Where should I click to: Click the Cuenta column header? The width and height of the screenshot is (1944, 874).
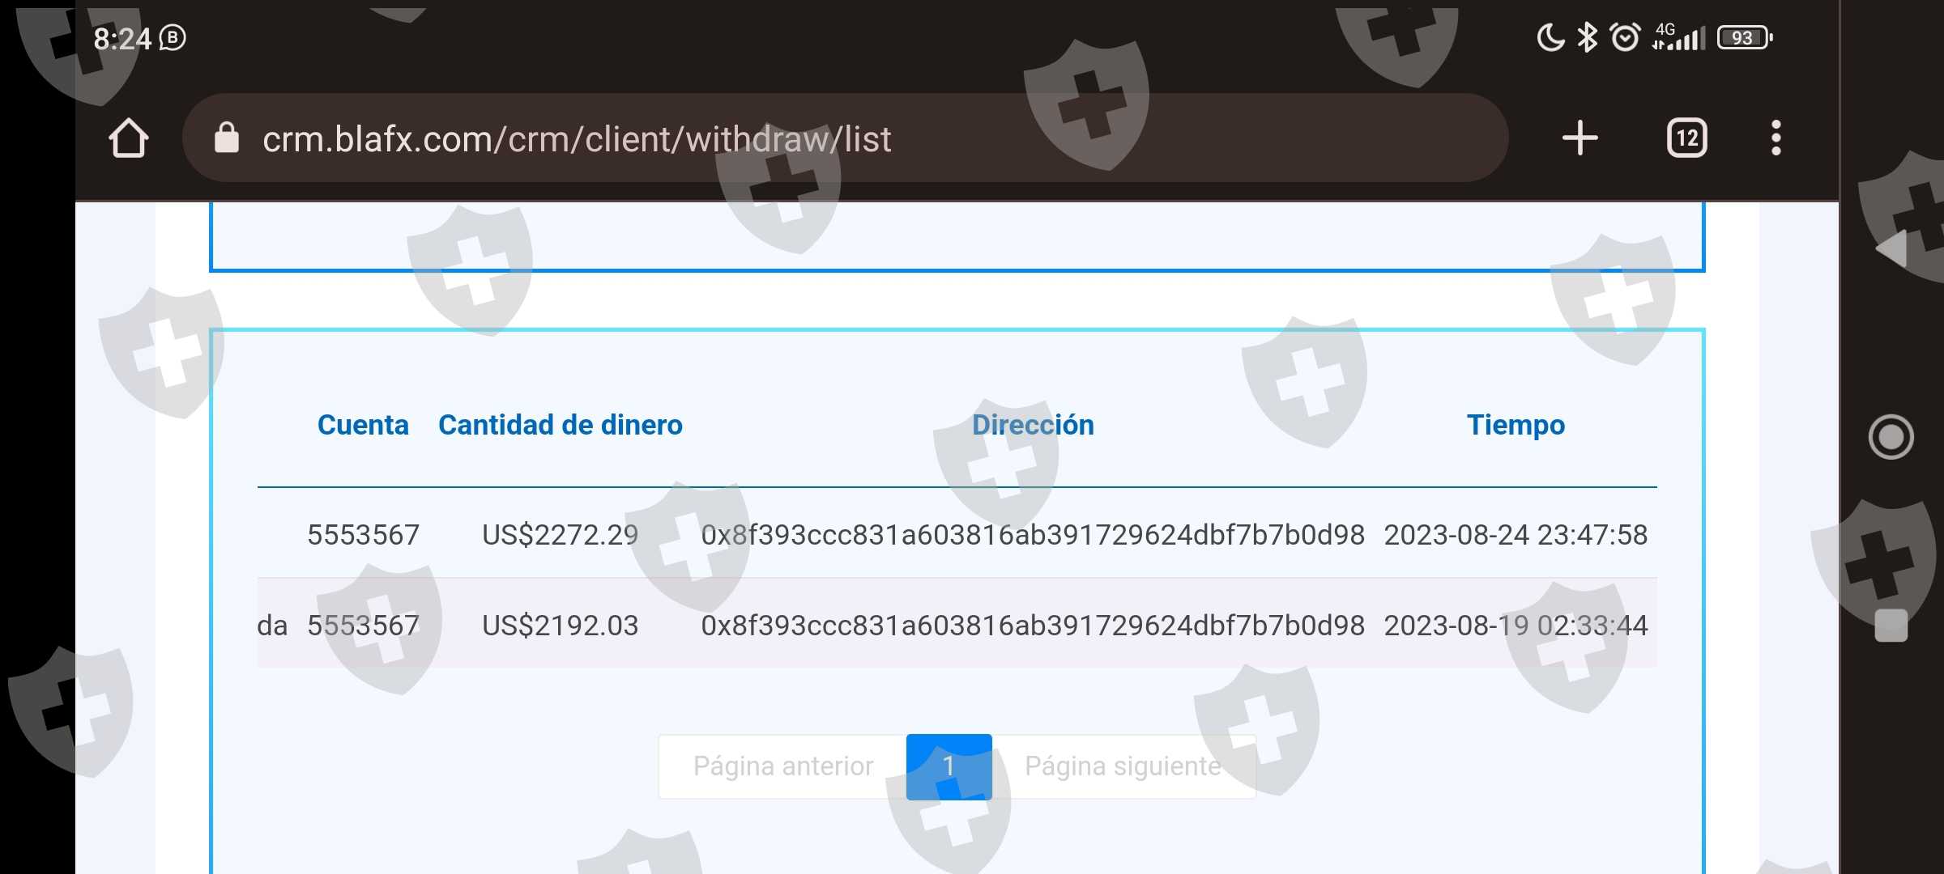(x=363, y=425)
